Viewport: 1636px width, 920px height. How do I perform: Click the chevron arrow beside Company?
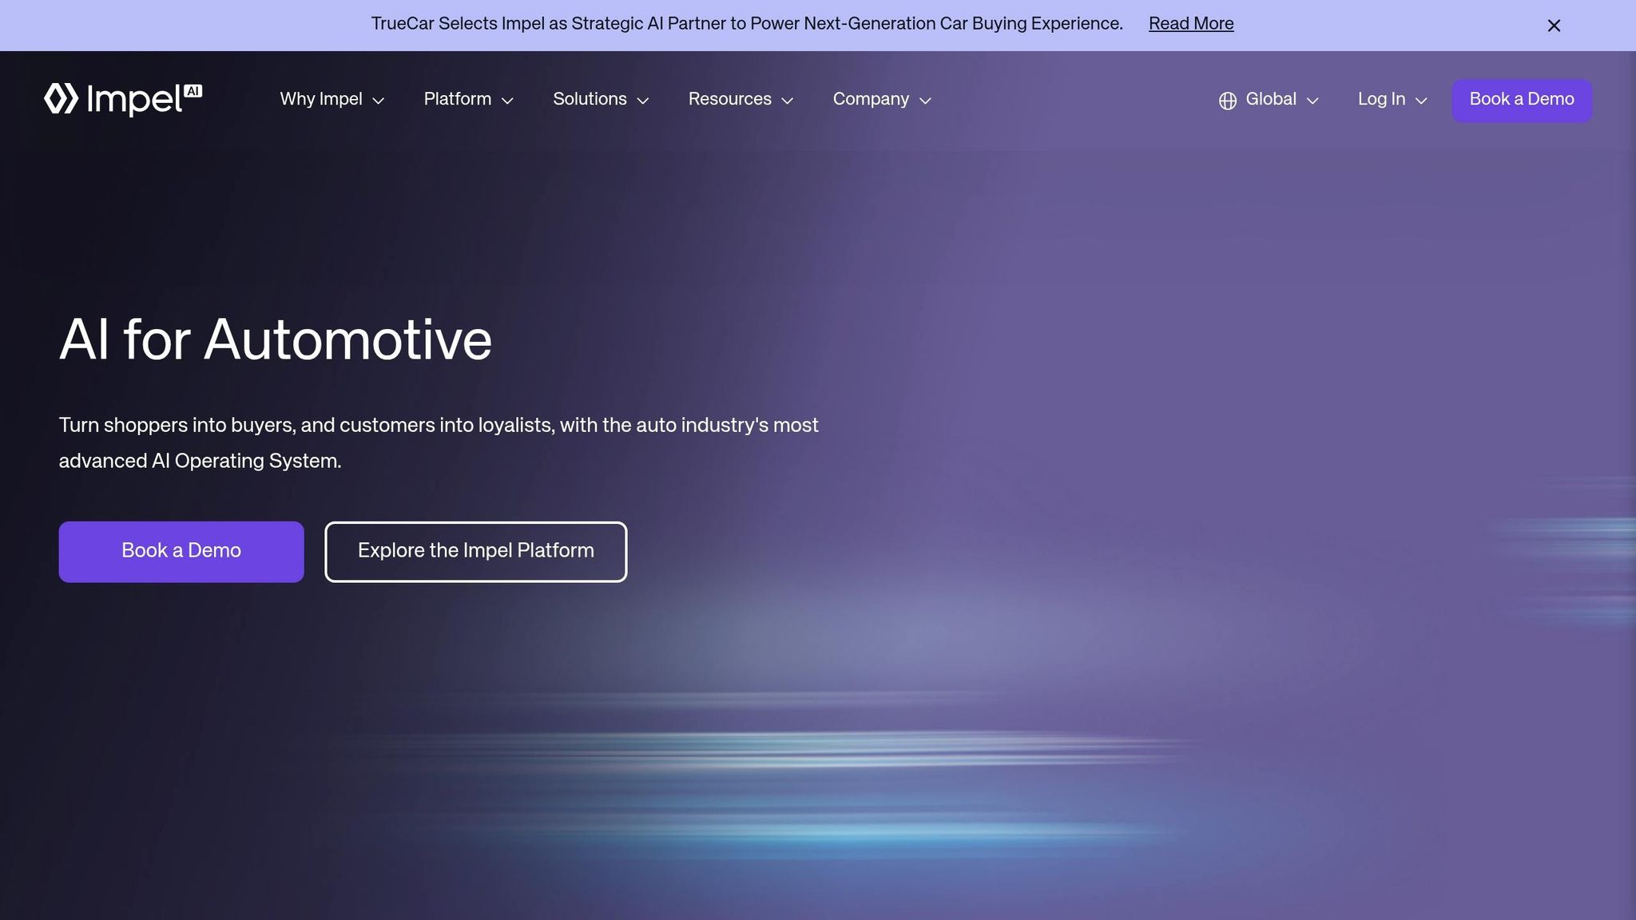click(x=926, y=101)
